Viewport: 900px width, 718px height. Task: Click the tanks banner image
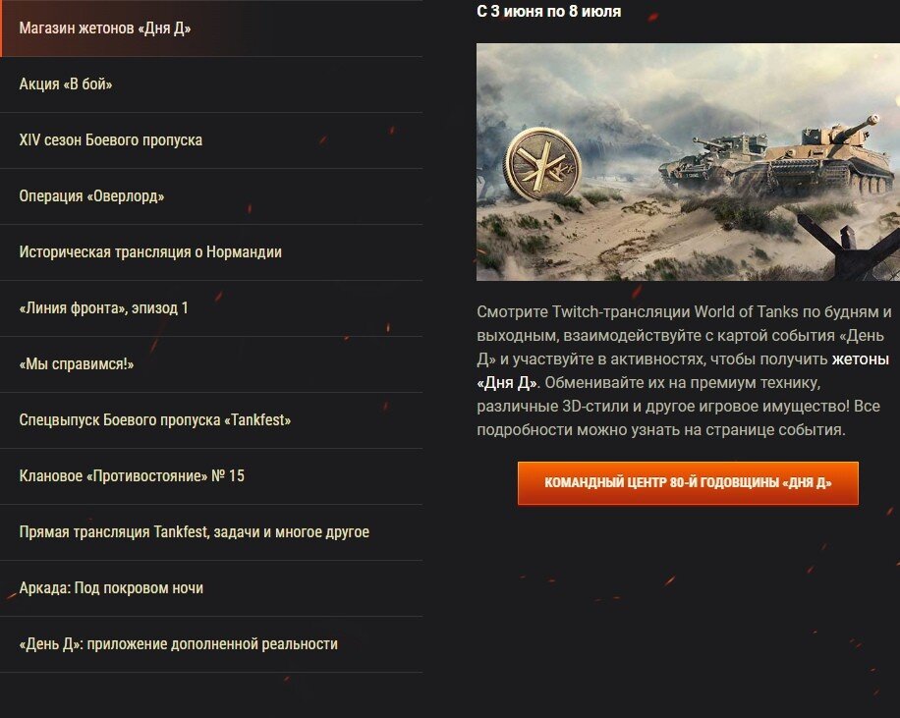[x=688, y=162]
